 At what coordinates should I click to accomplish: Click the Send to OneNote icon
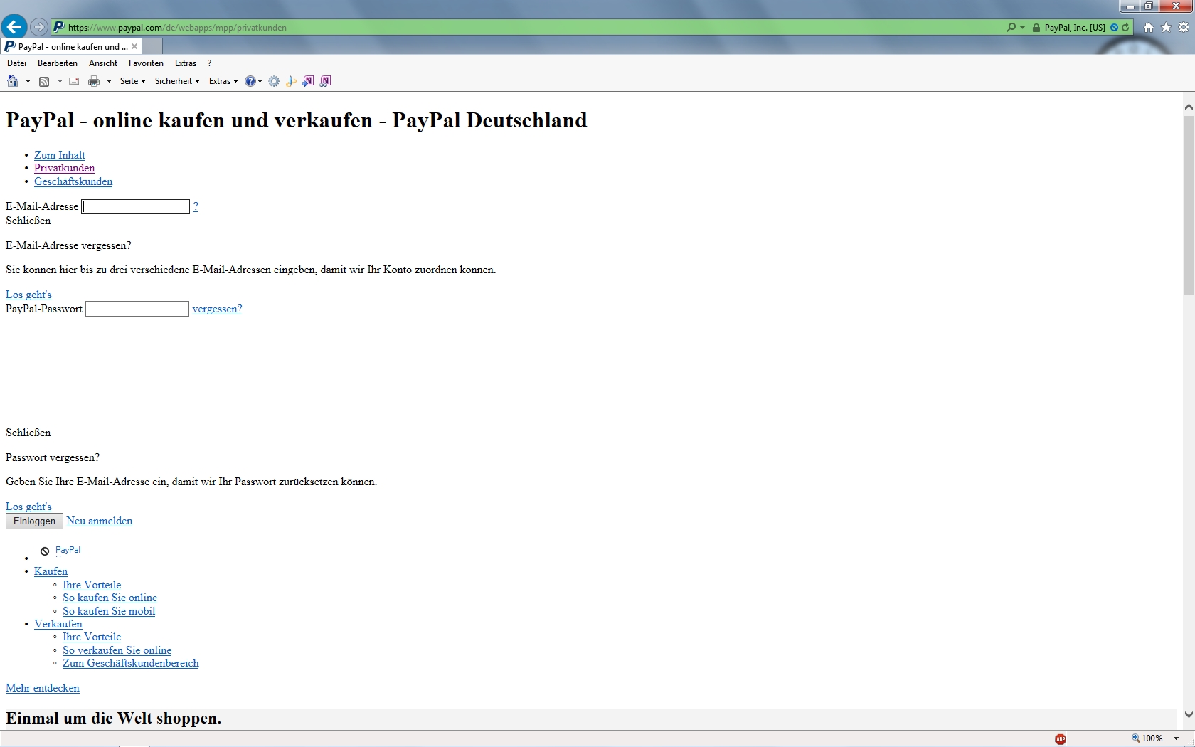click(308, 81)
